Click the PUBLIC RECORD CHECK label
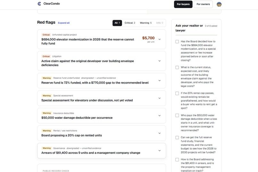 tap(56, 171)
